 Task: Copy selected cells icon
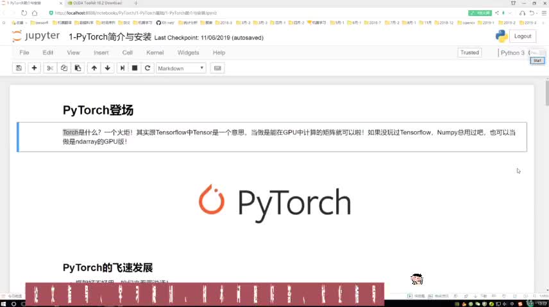[63, 68]
